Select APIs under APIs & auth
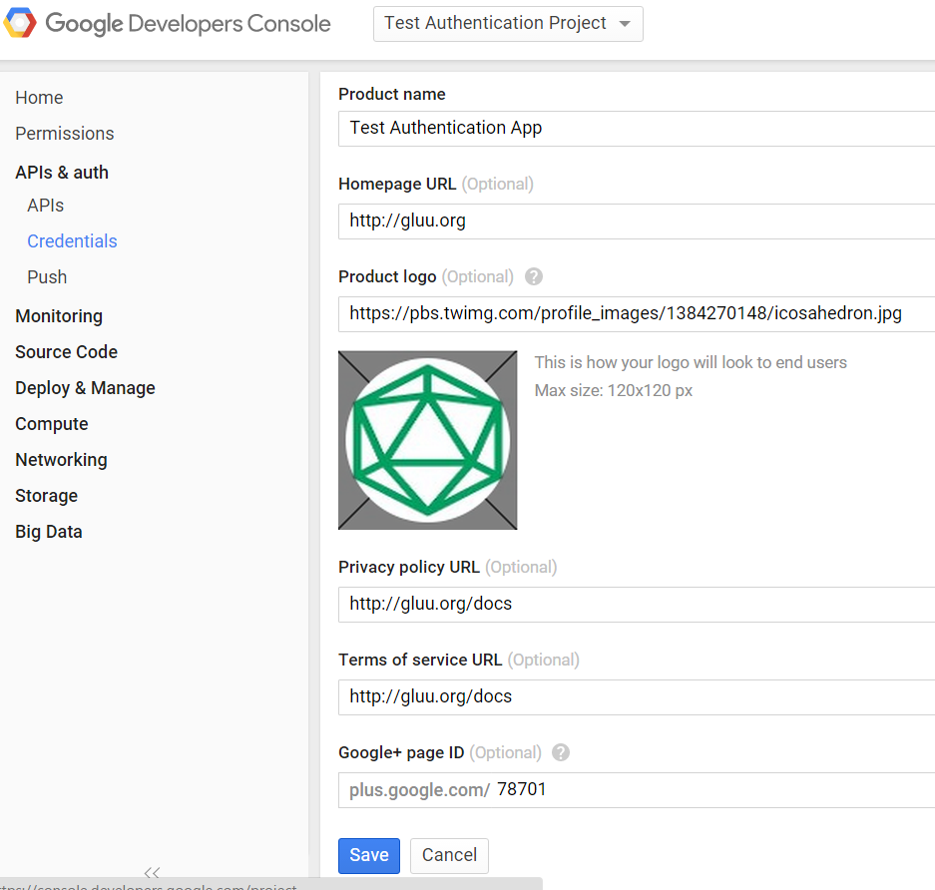 tap(46, 206)
